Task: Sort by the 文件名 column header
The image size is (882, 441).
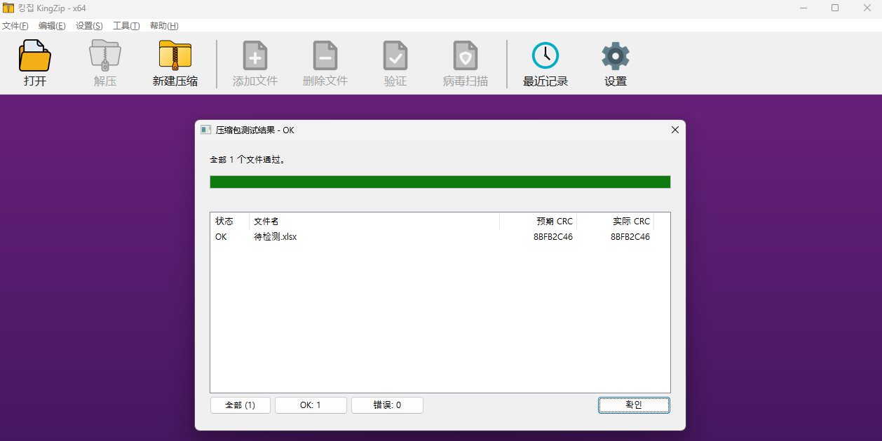Action: tap(374, 221)
